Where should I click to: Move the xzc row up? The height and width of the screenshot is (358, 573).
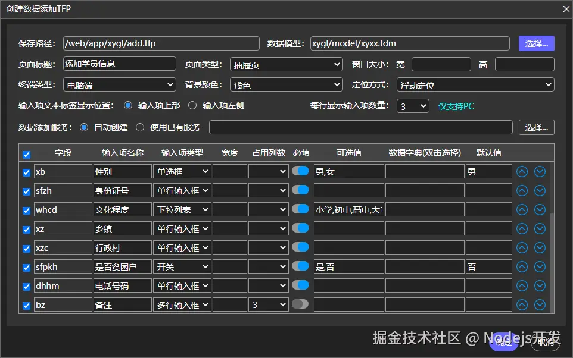point(522,247)
